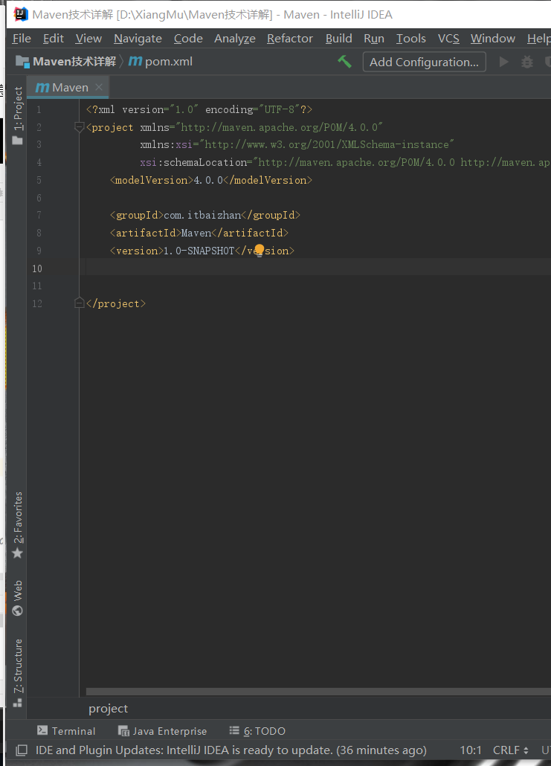The image size is (551, 766).
Task: Open the View menu
Action: click(88, 39)
